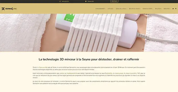Open the shopping cart icon

tap(176, 9)
